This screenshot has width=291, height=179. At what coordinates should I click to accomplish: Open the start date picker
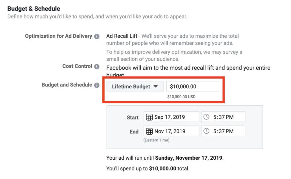click(171, 117)
